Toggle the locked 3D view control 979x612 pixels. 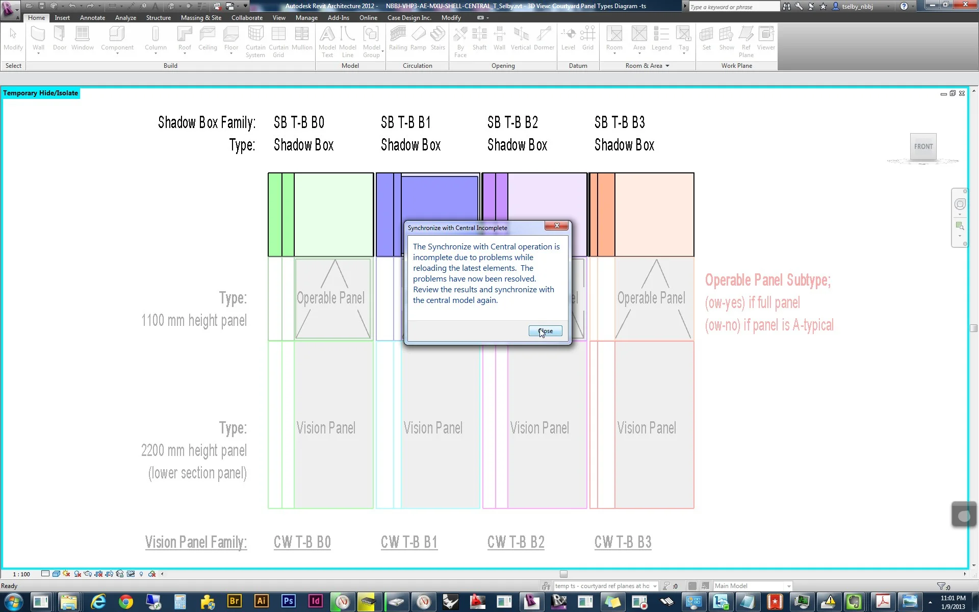point(120,574)
